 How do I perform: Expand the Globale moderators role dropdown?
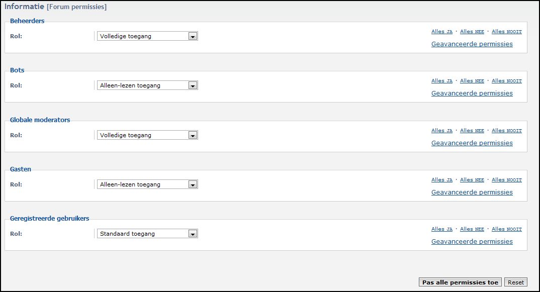[147, 135]
